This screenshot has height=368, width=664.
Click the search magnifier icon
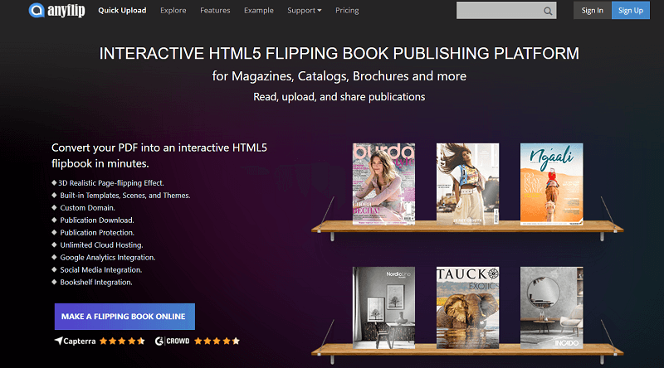[548, 11]
